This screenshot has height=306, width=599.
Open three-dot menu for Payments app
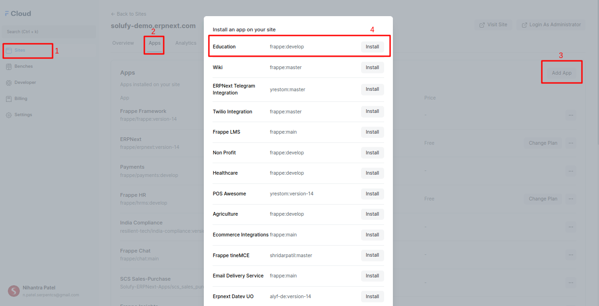click(x=571, y=171)
